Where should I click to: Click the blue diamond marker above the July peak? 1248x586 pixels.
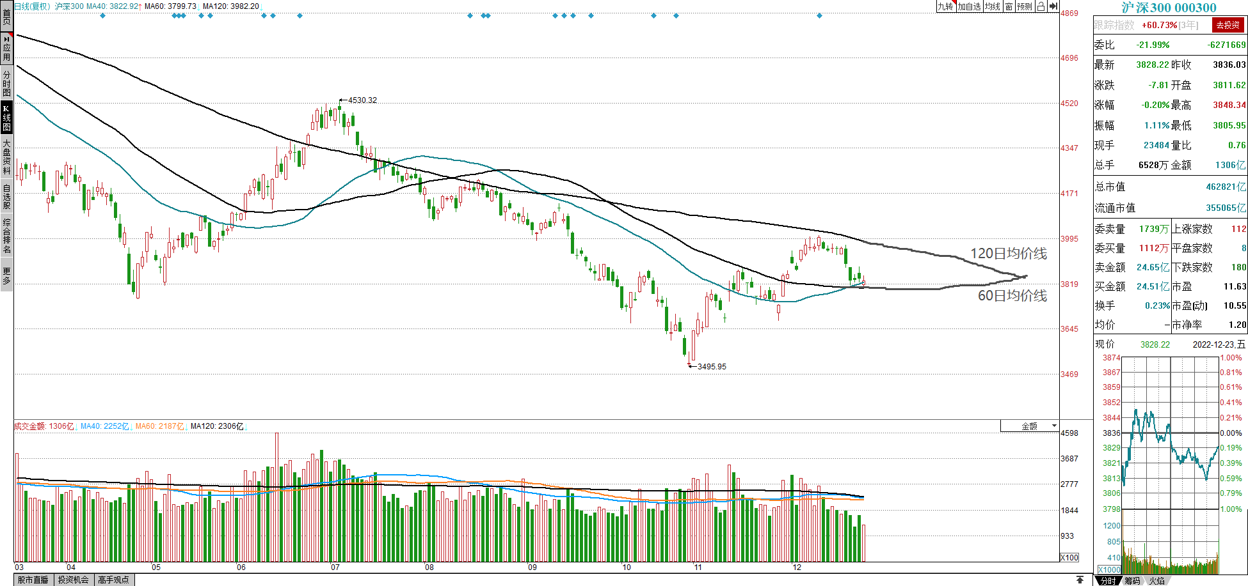pyautogui.click(x=300, y=15)
